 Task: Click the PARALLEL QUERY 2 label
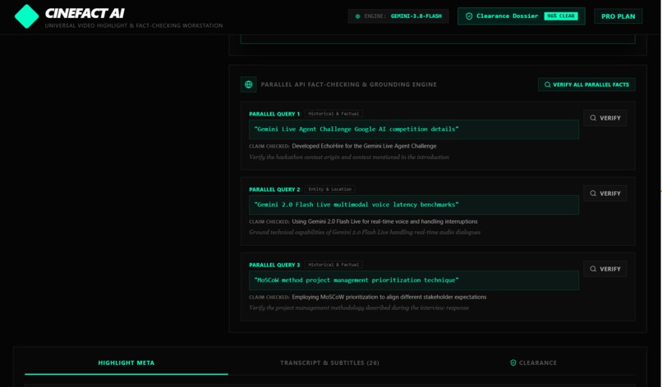click(274, 189)
